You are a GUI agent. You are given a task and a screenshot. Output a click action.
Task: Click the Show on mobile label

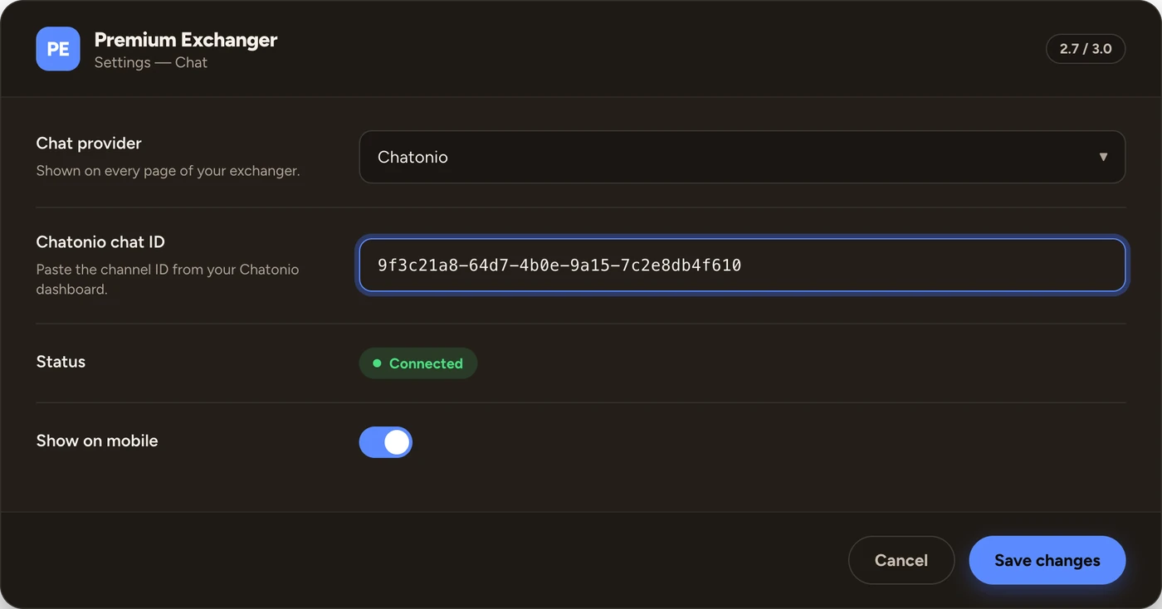point(97,441)
